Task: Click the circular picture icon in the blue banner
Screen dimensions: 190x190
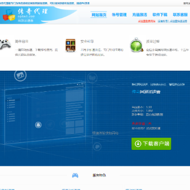Action: coord(20,75)
